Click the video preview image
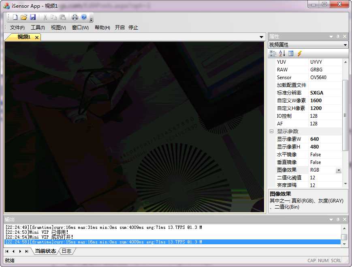Viewport: 352px width, 267px height. (134, 127)
